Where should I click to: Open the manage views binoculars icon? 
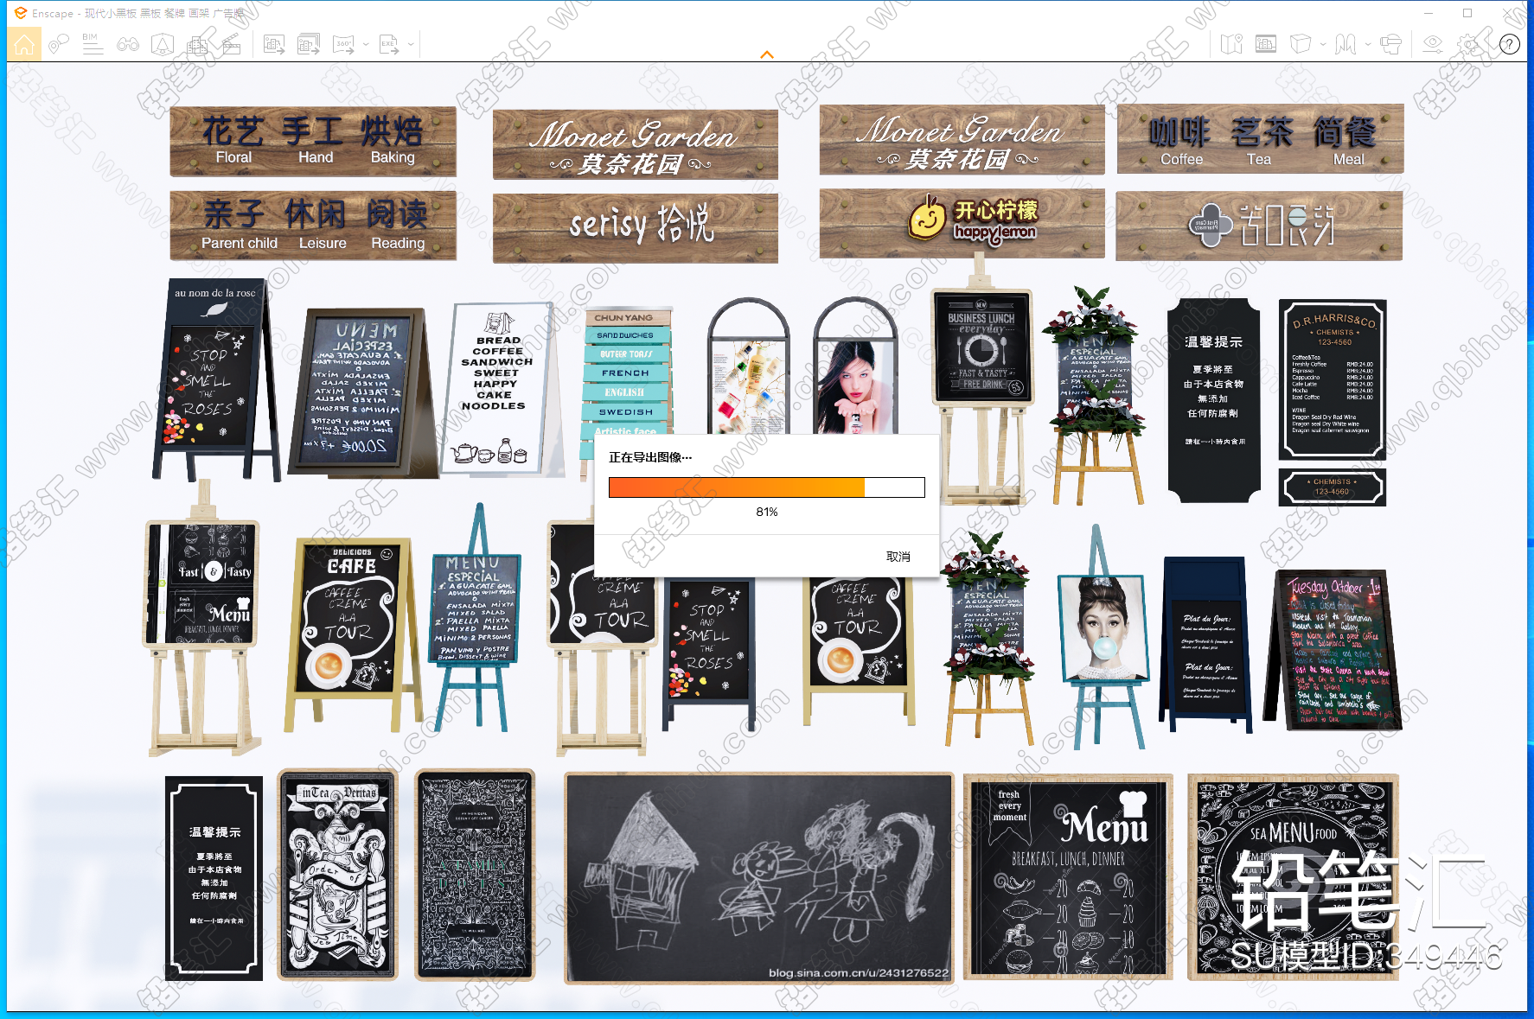[x=128, y=44]
